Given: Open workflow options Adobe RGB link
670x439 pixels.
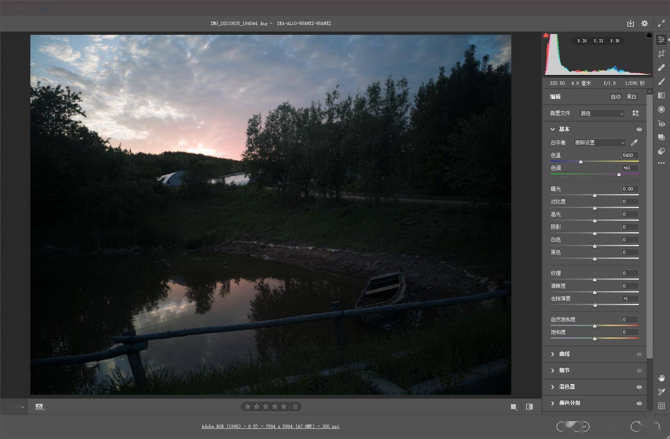Looking at the screenshot, I should [270, 426].
